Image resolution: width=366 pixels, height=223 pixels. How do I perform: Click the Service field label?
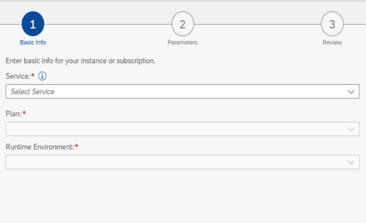(18, 76)
